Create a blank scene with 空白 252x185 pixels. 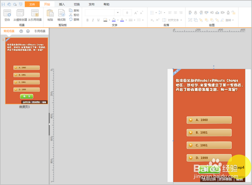(x=7, y=15)
